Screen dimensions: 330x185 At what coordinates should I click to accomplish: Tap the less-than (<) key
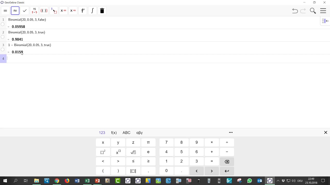[103, 161]
